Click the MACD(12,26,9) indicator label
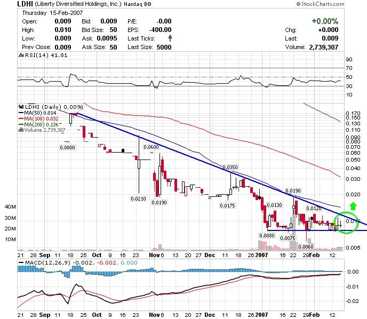 point(47,262)
